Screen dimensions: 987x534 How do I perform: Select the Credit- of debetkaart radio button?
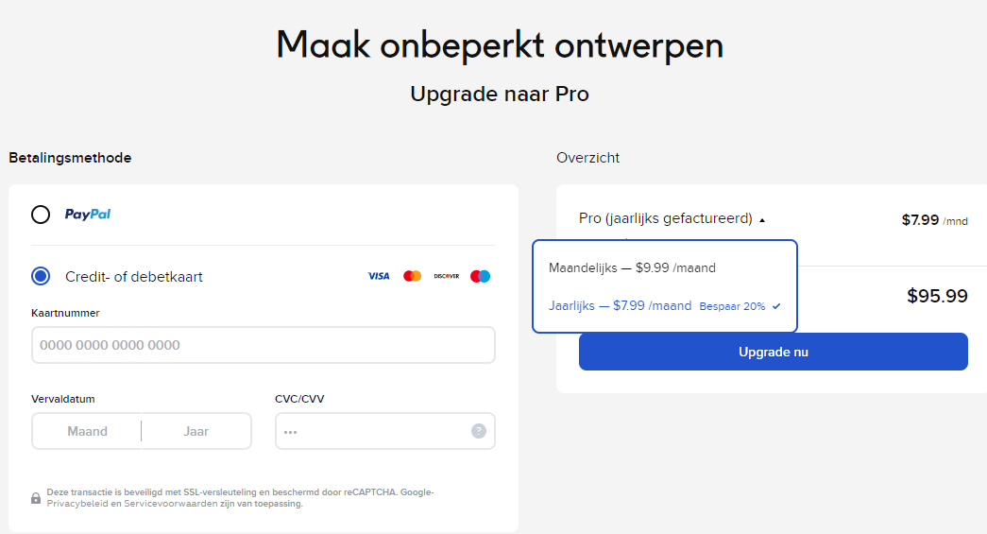coord(41,276)
